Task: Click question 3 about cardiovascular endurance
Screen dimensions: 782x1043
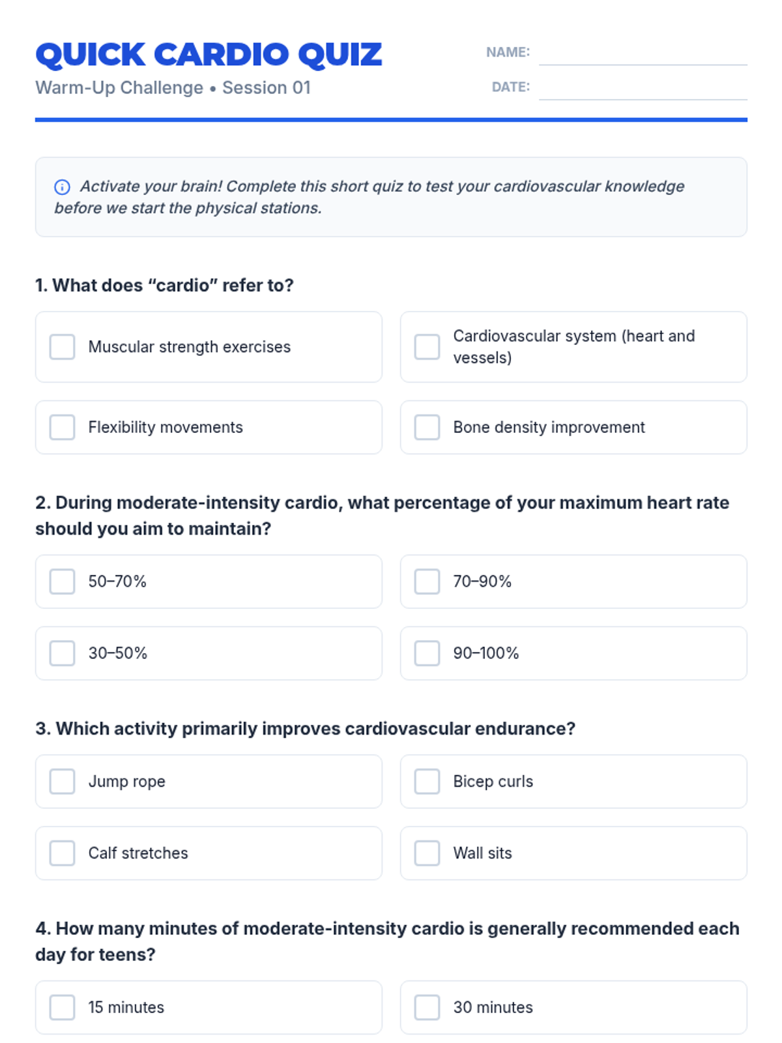Action: pyautogui.click(x=305, y=729)
